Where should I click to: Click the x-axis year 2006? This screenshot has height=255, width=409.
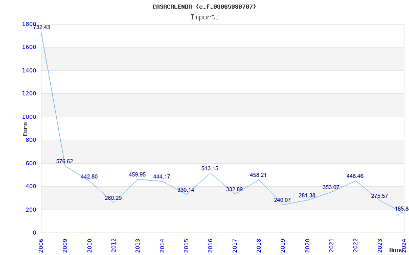pos(41,246)
